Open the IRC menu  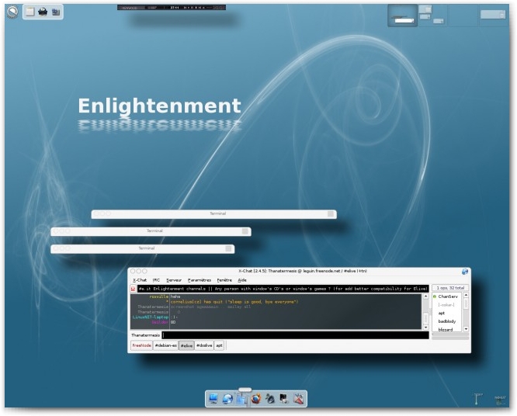coord(156,280)
